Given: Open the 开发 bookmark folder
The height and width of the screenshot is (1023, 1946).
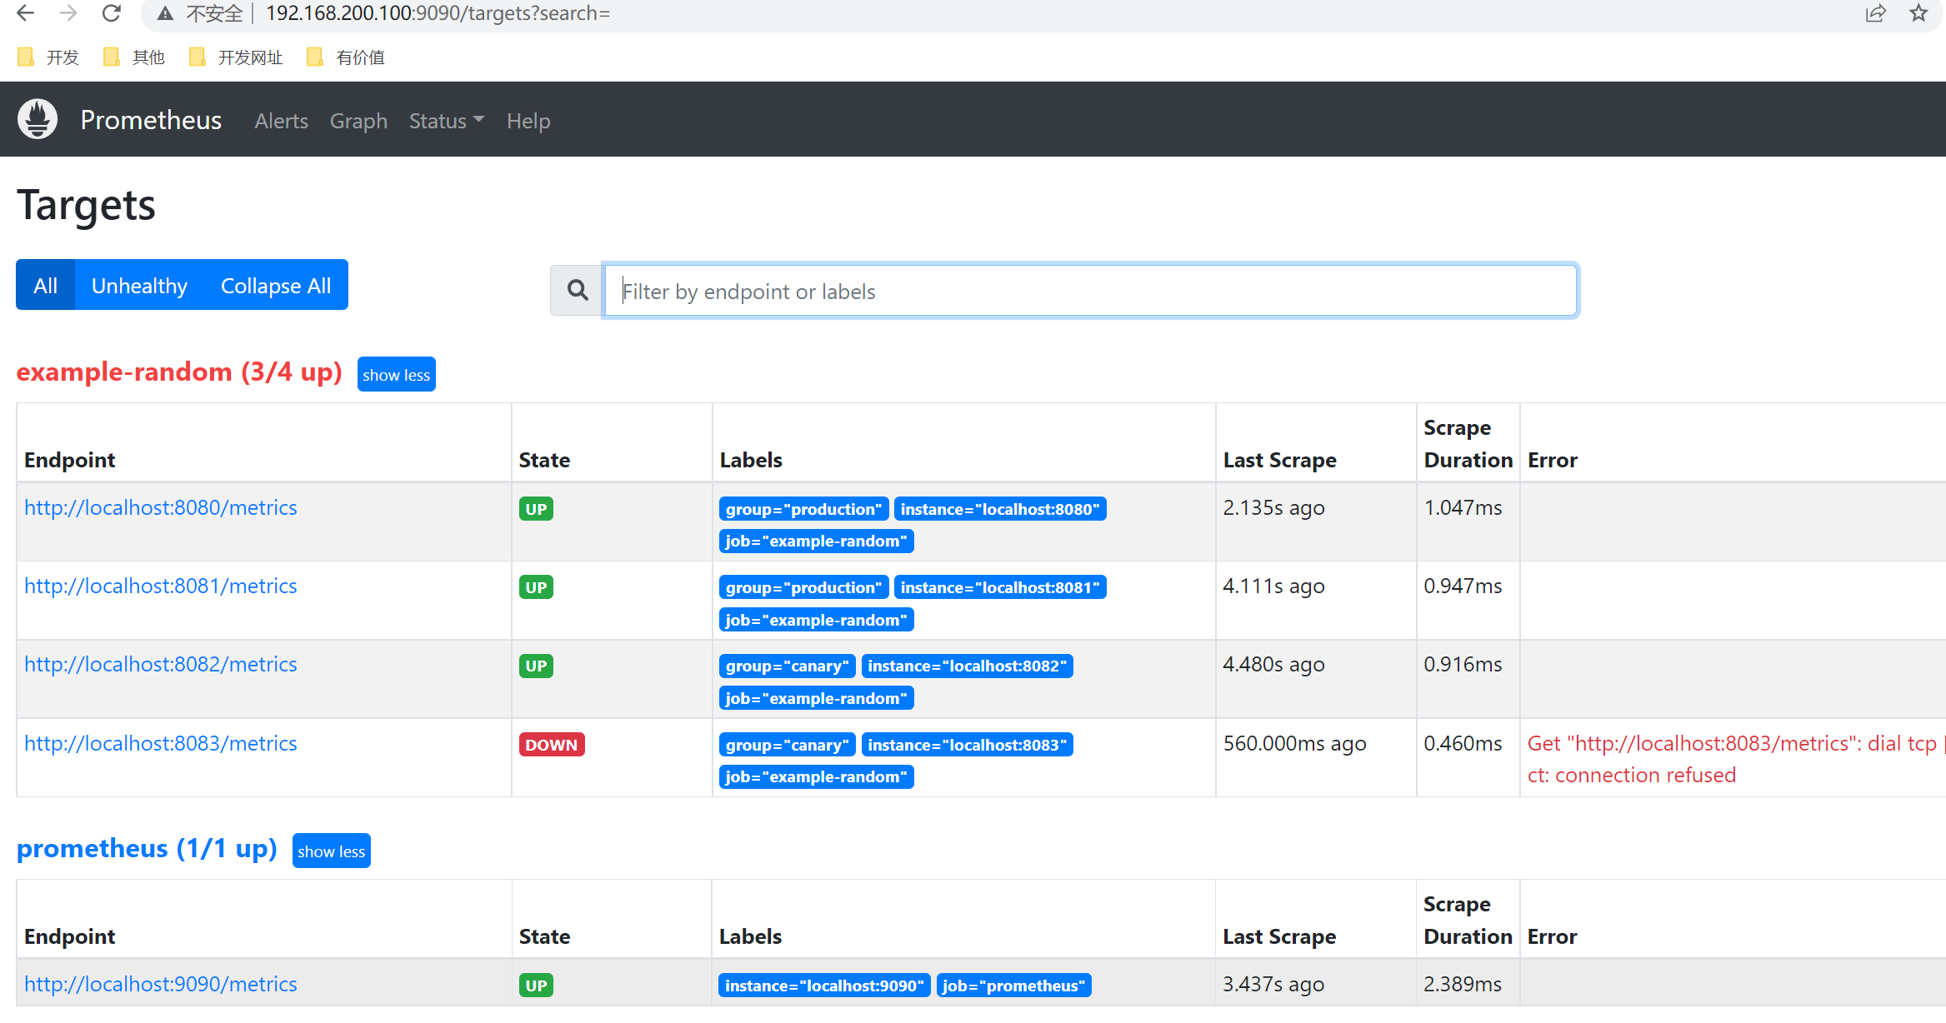Looking at the screenshot, I should [x=48, y=57].
